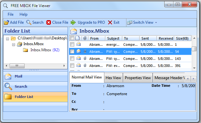Image resolution: width=201 pixels, height=123 pixels.
Task: Click paperclip icon of the selected 54 KB message
Action: point(85,52)
